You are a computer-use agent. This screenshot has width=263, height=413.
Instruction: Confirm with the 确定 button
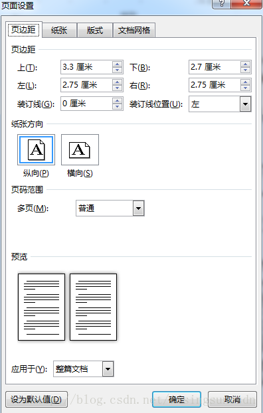pyautogui.click(x=177, y=400)
